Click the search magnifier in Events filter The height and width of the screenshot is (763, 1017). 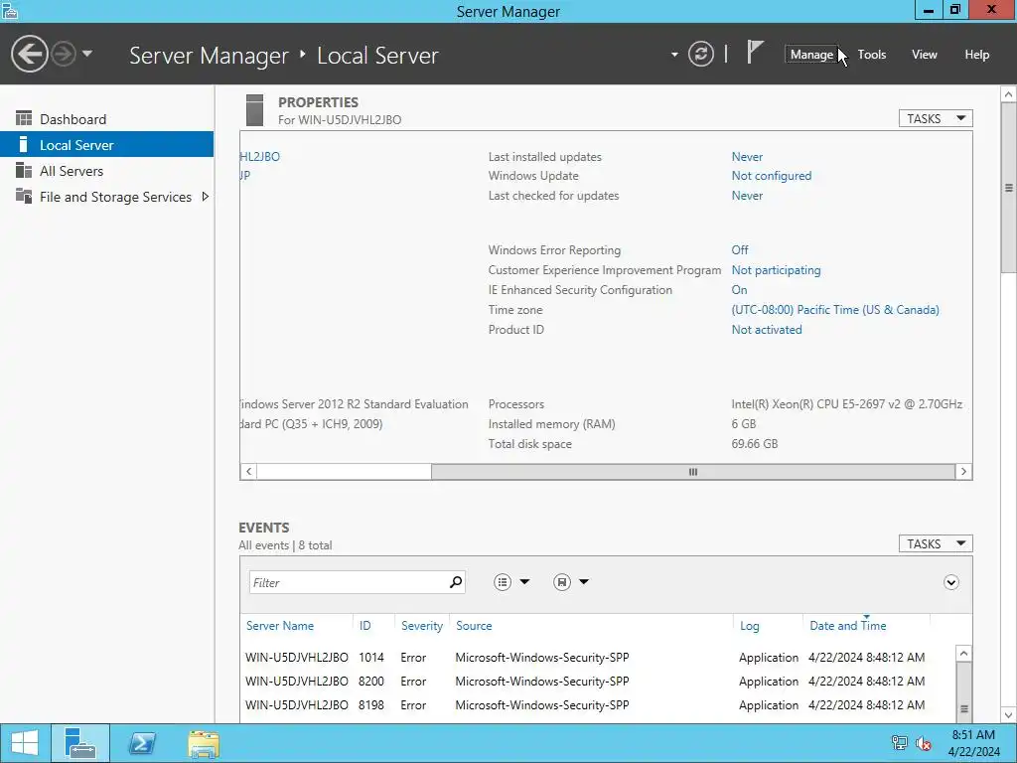point(456,582)
